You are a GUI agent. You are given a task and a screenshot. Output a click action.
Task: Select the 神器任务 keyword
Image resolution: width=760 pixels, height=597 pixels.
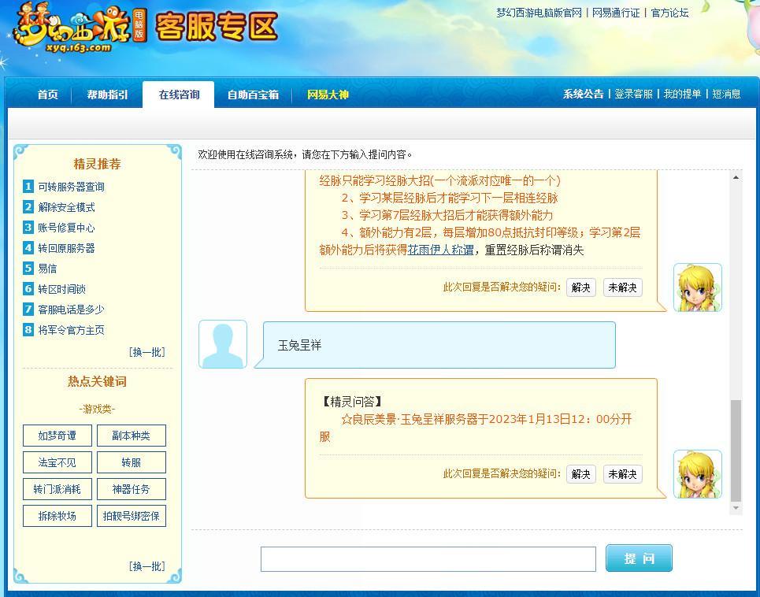click(x=132, y=489)
